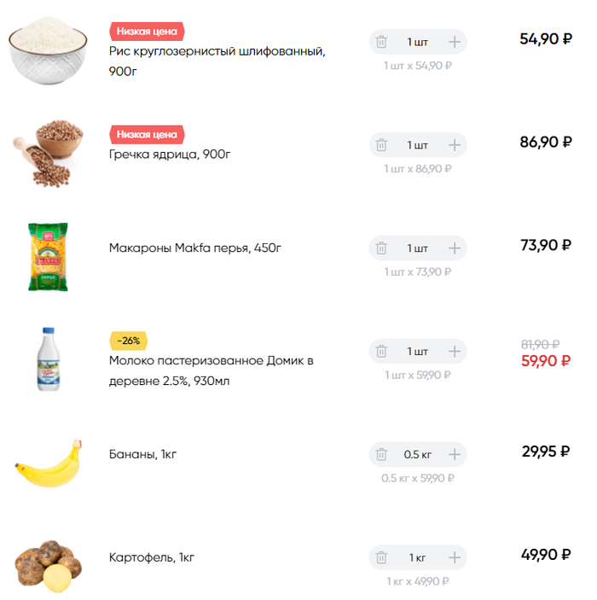Open Макароны Makfa перья product link

pyautogui.click(x=195, y=248)
